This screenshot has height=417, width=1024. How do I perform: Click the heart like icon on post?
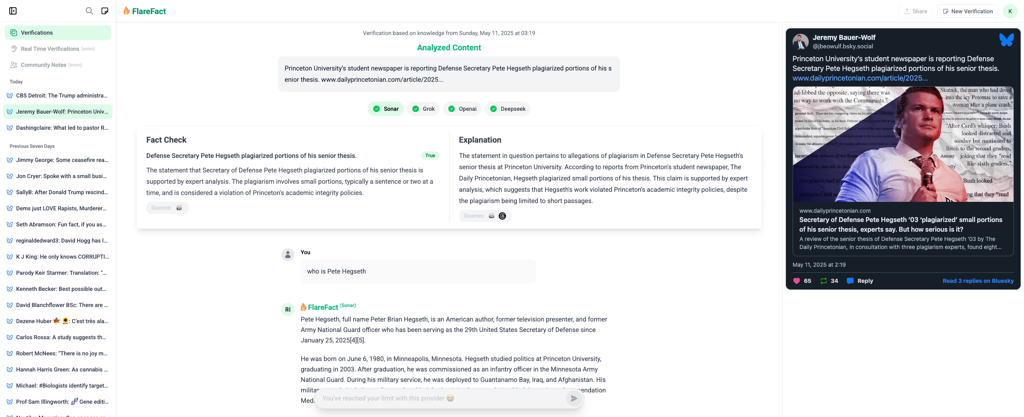pos(797,281)
